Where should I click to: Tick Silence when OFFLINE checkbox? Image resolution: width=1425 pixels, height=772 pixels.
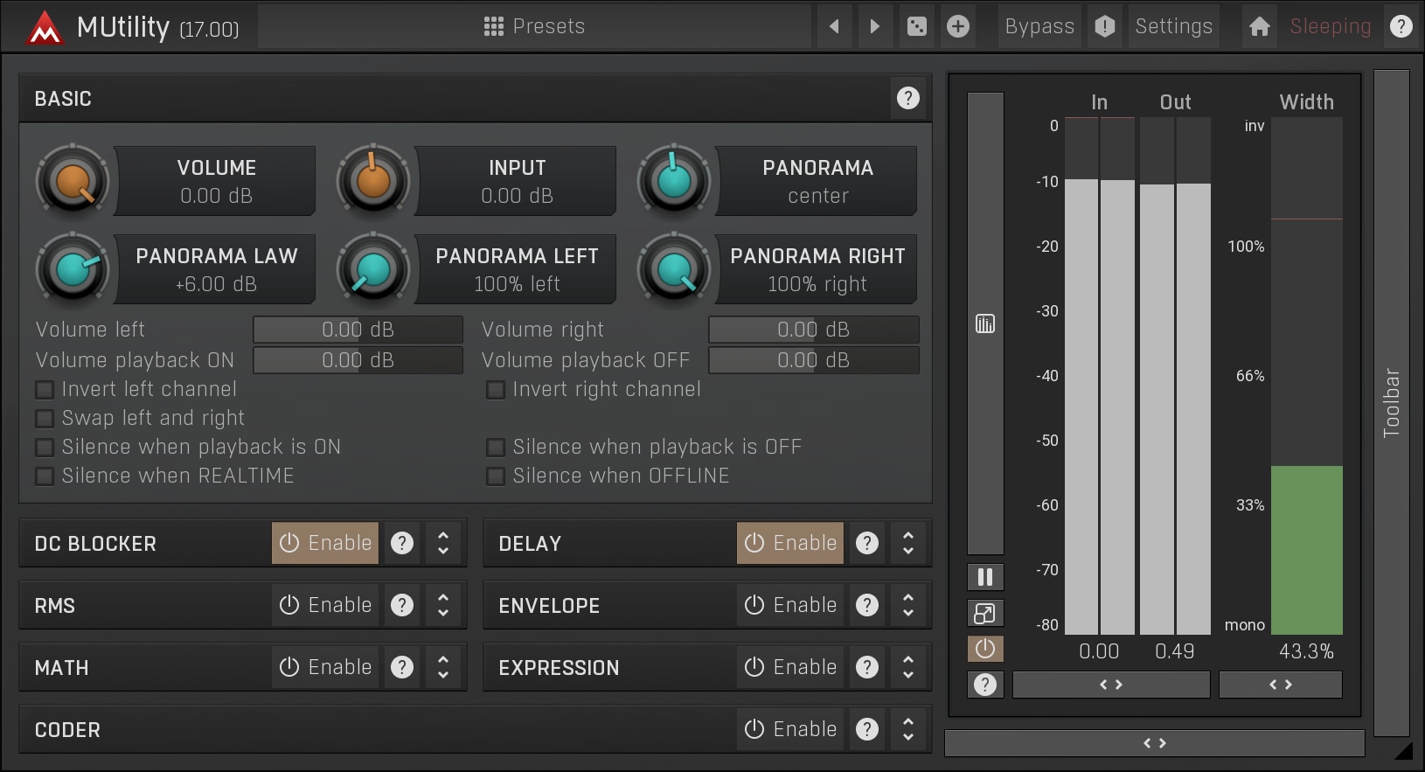tap(496, 476)
